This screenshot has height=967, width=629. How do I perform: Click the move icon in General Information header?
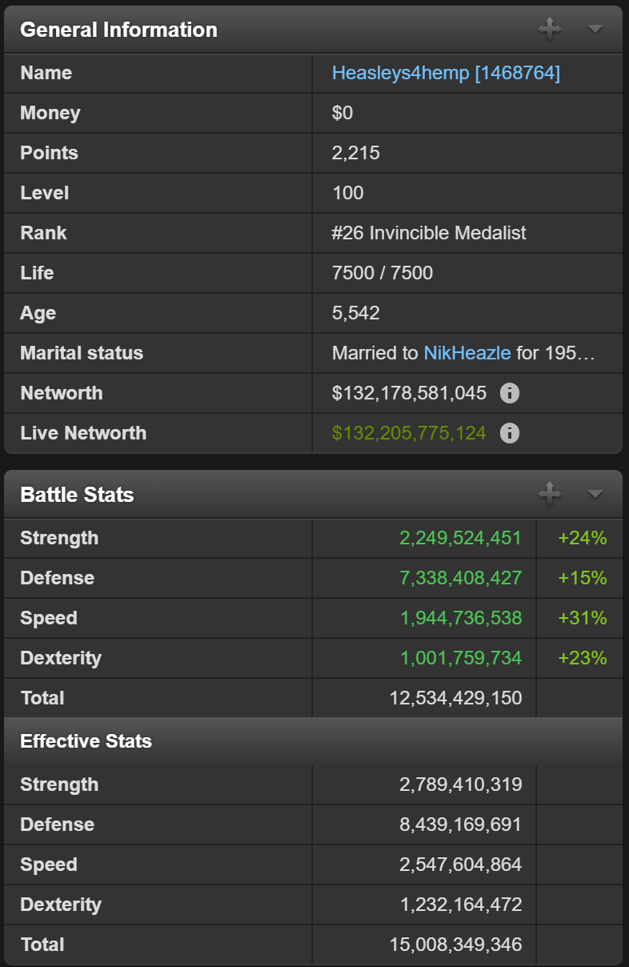click(x=550, y=30)
